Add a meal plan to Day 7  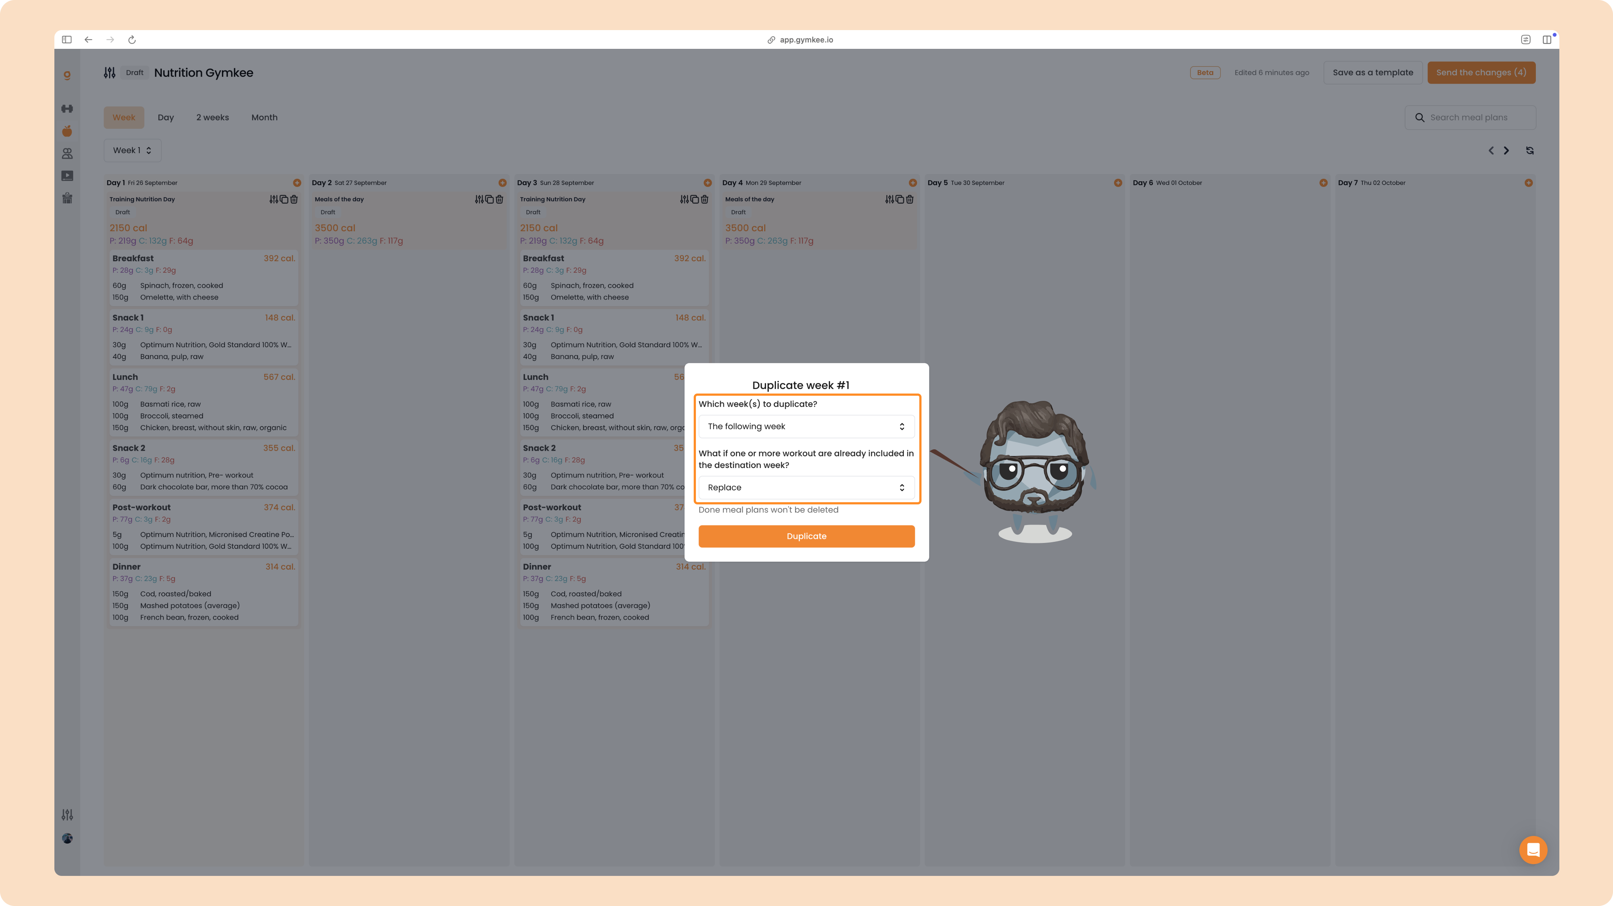[1528, 183]
